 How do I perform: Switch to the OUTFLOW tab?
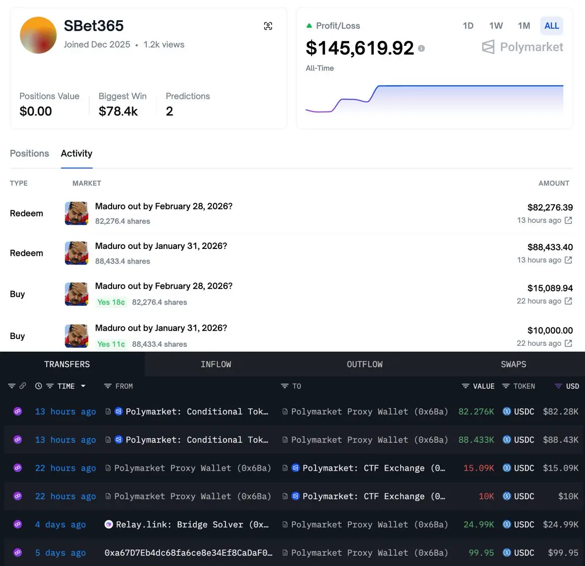365,364
